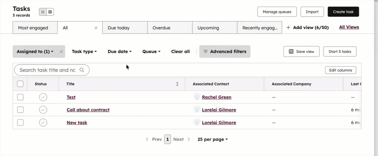Switch to Overdue tab
This screenshot has width=378, height=156.
170,28
